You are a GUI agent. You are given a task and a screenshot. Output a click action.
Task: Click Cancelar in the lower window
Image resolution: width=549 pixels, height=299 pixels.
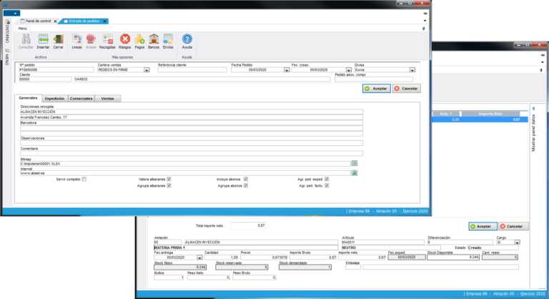coord(511,226)
